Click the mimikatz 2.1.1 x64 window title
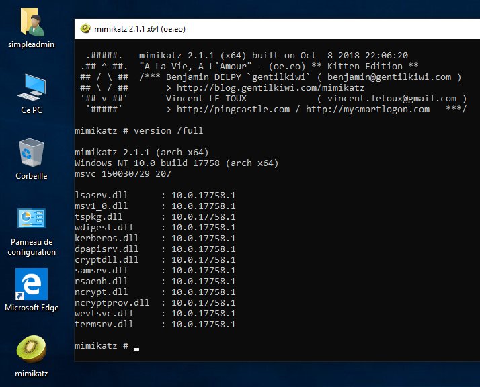 click(x=140, y=29)
